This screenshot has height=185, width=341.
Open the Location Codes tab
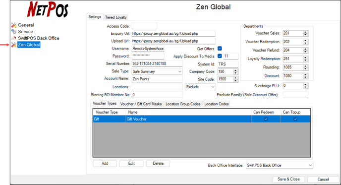pyautogui.click(x=217, y=104)
